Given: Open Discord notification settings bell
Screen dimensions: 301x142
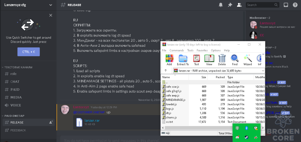Looking at the screenshot, I should coord(221,5).
